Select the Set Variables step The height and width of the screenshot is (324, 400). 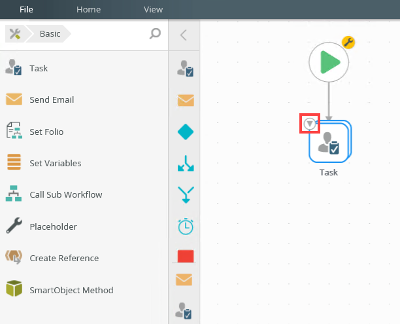coord(84,163)
